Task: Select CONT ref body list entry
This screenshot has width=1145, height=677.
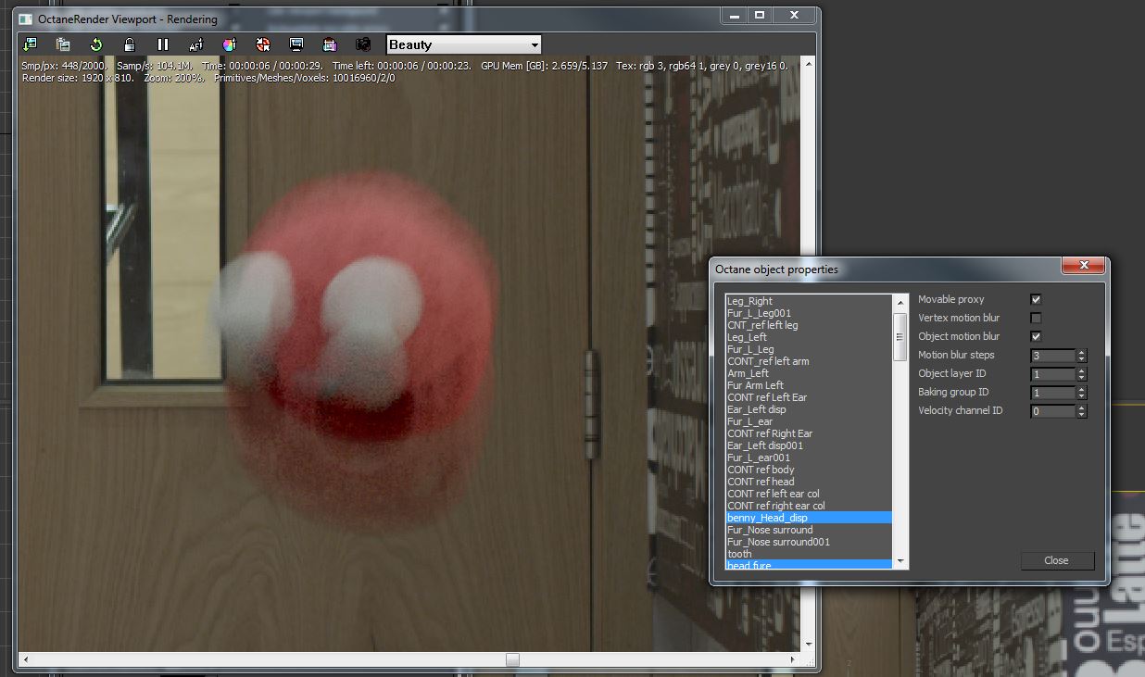Action: [x=809, y=470]
